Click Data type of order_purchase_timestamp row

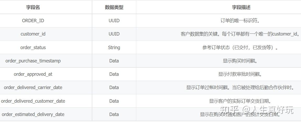click(114, 61)
